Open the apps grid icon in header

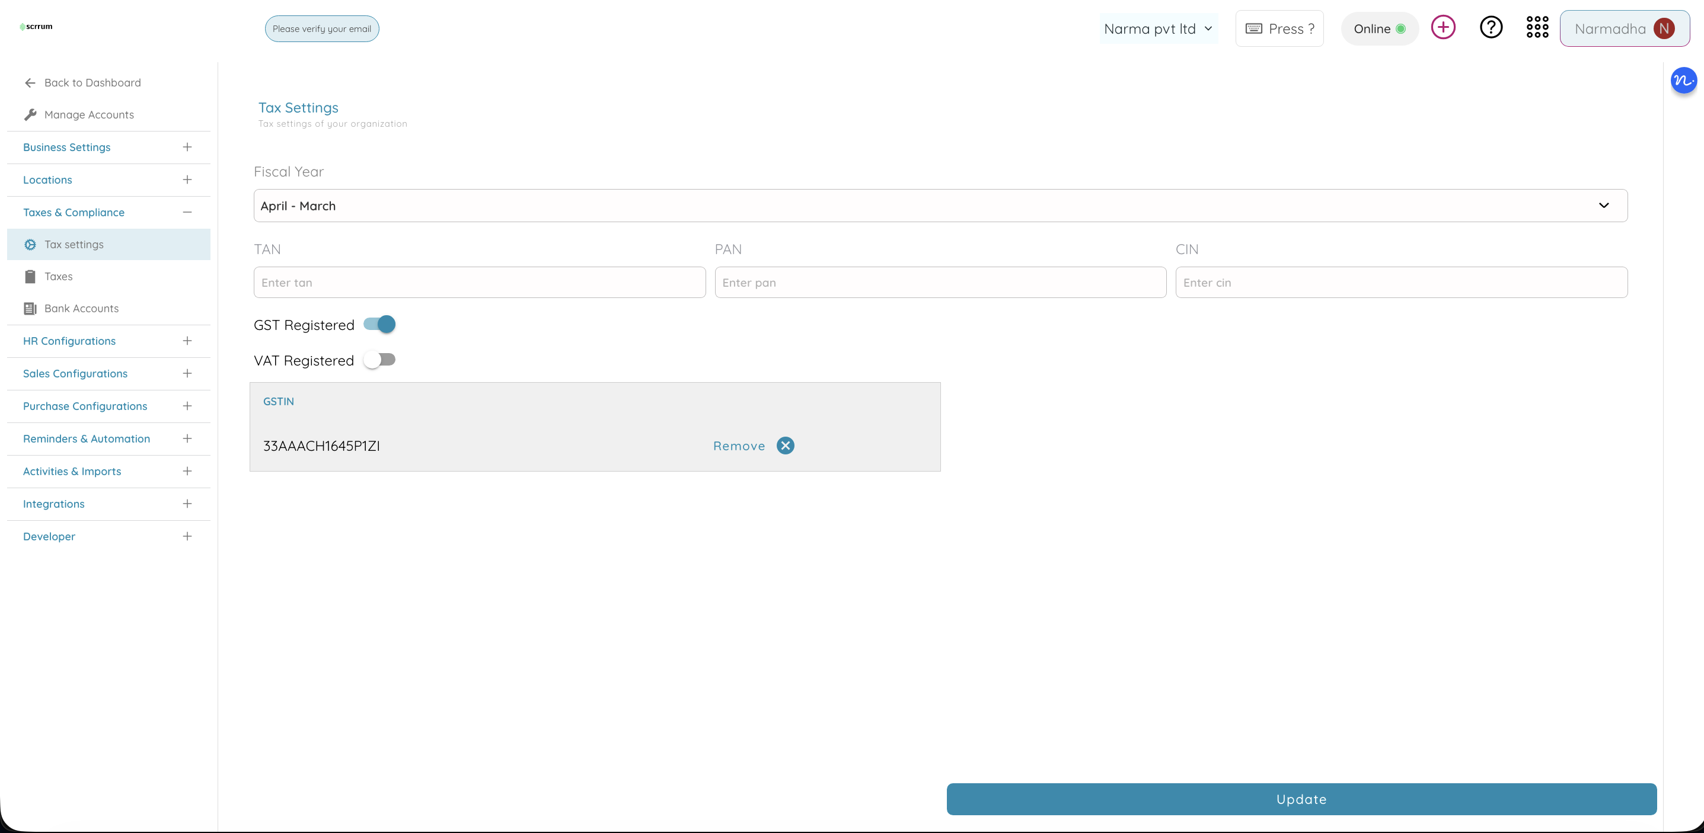pyautogui.click(x=1537, y=27)
